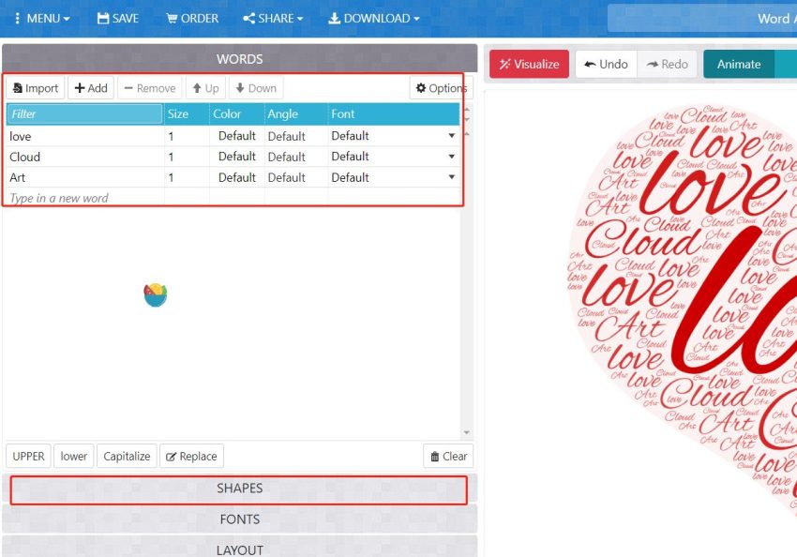The height and width of the screenshot is (557, 797).
Task: Expand the SHARE dropdown
Action: point(272,18)
